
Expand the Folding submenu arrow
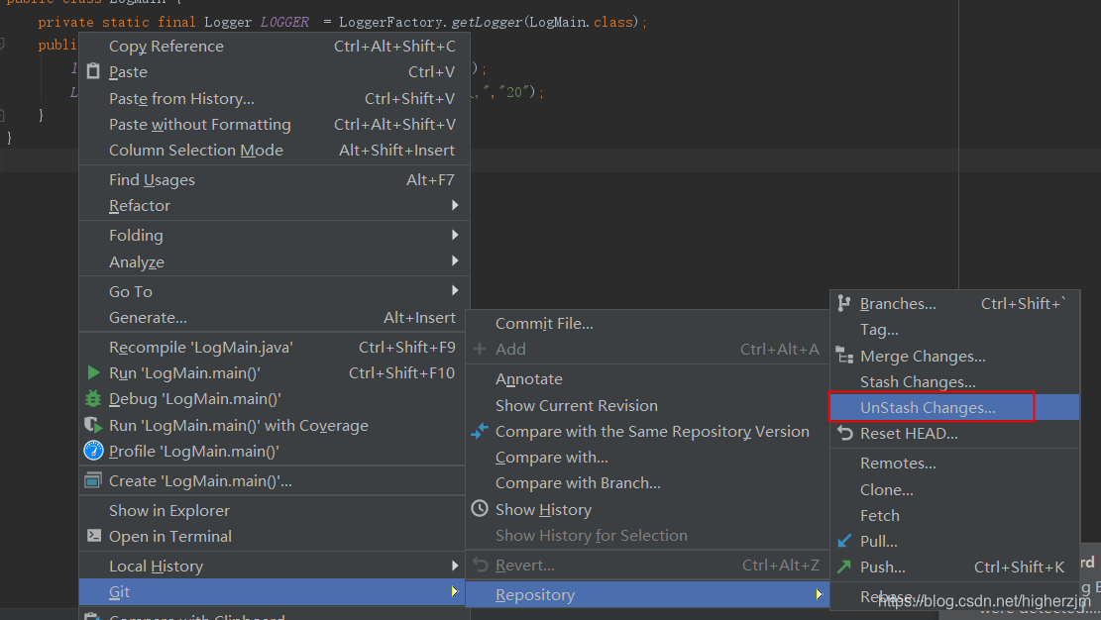click(455, 235)
